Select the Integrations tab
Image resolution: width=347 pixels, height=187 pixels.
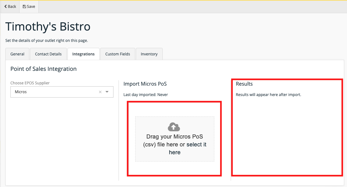coord(83,54)
